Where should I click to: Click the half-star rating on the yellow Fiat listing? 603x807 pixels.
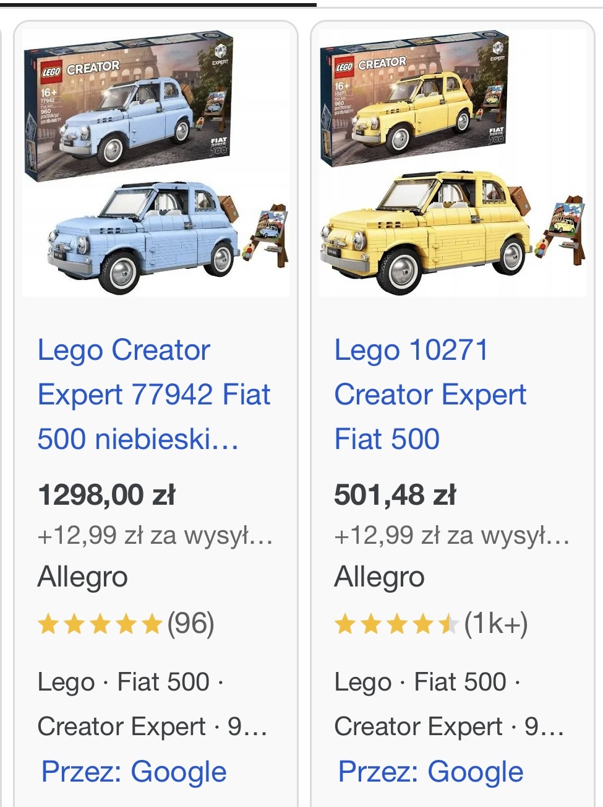[x=396, y=624]
